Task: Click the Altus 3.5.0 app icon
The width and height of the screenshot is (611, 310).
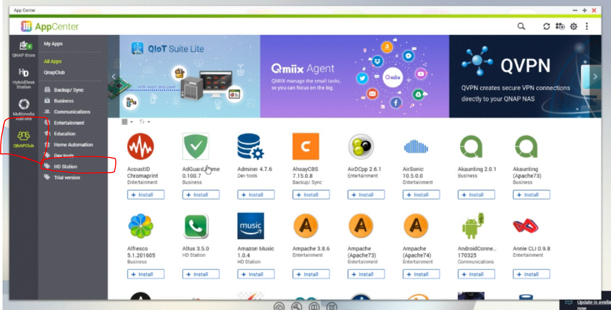Action: point(196,226)
